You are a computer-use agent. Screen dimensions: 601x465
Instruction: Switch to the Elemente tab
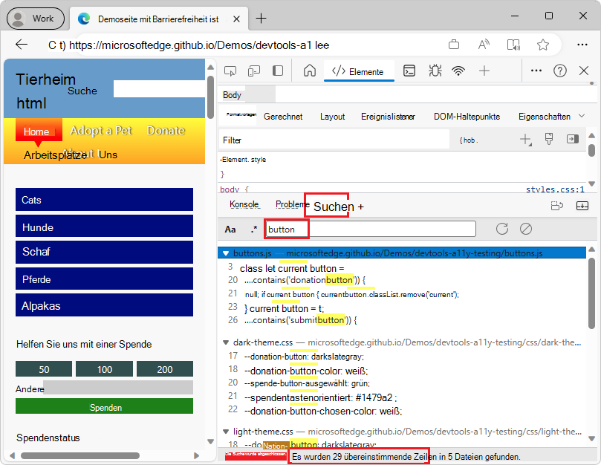point(359,71)
